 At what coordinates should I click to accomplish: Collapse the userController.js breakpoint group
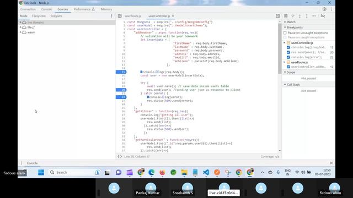(285, 43)
